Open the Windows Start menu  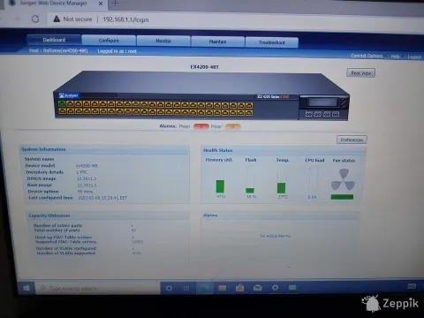pyautogui.click(x=26, y=288)
